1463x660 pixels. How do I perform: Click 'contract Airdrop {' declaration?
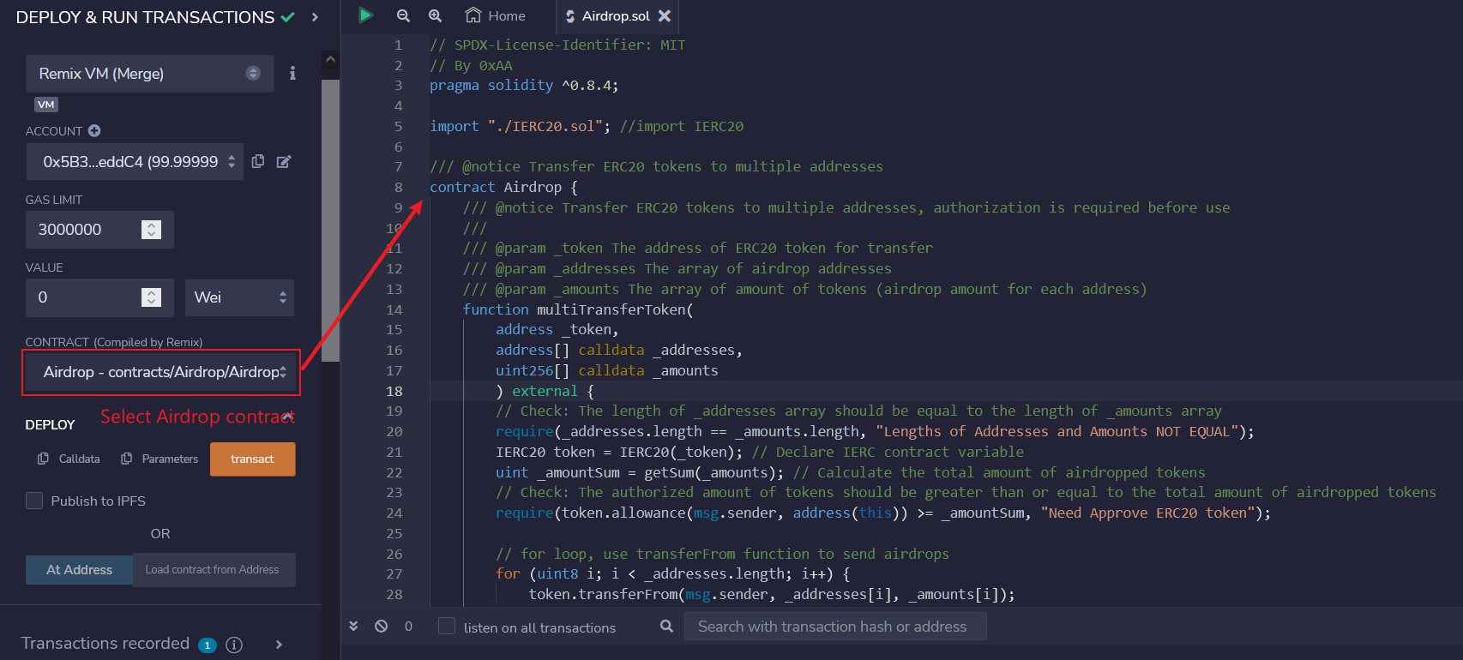[504, 187]
